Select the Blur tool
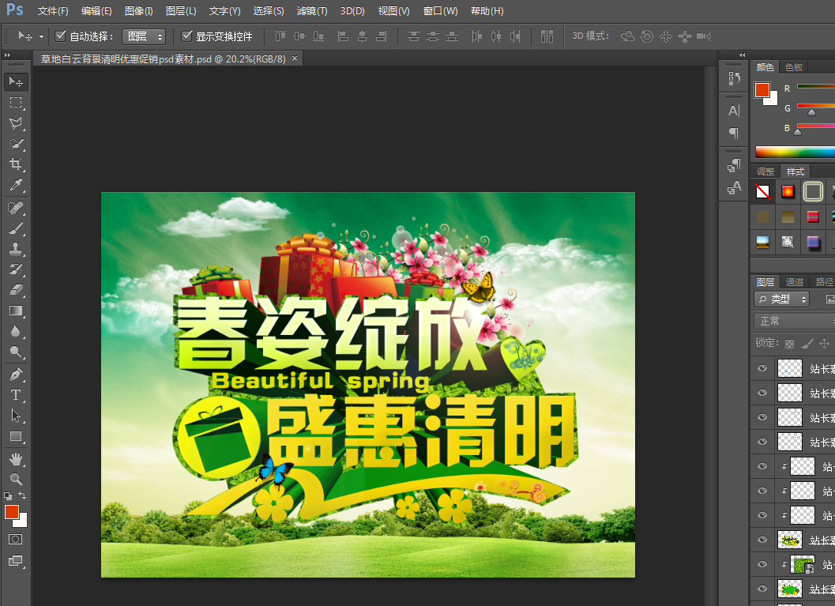The image size is (835, 606). pyautogui.click(x=16, y=331)
